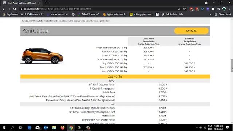Image resolution: width=233 pixels, height=131 pixels.
Task: Open the Windows Start menu
Action: point(4,128)
